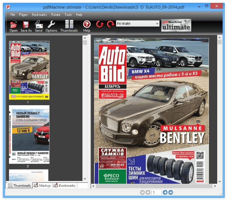Image resolution: width=228 pixels, height=200 pixels.
Task: Click the page number input field
Action: (156, 192)
